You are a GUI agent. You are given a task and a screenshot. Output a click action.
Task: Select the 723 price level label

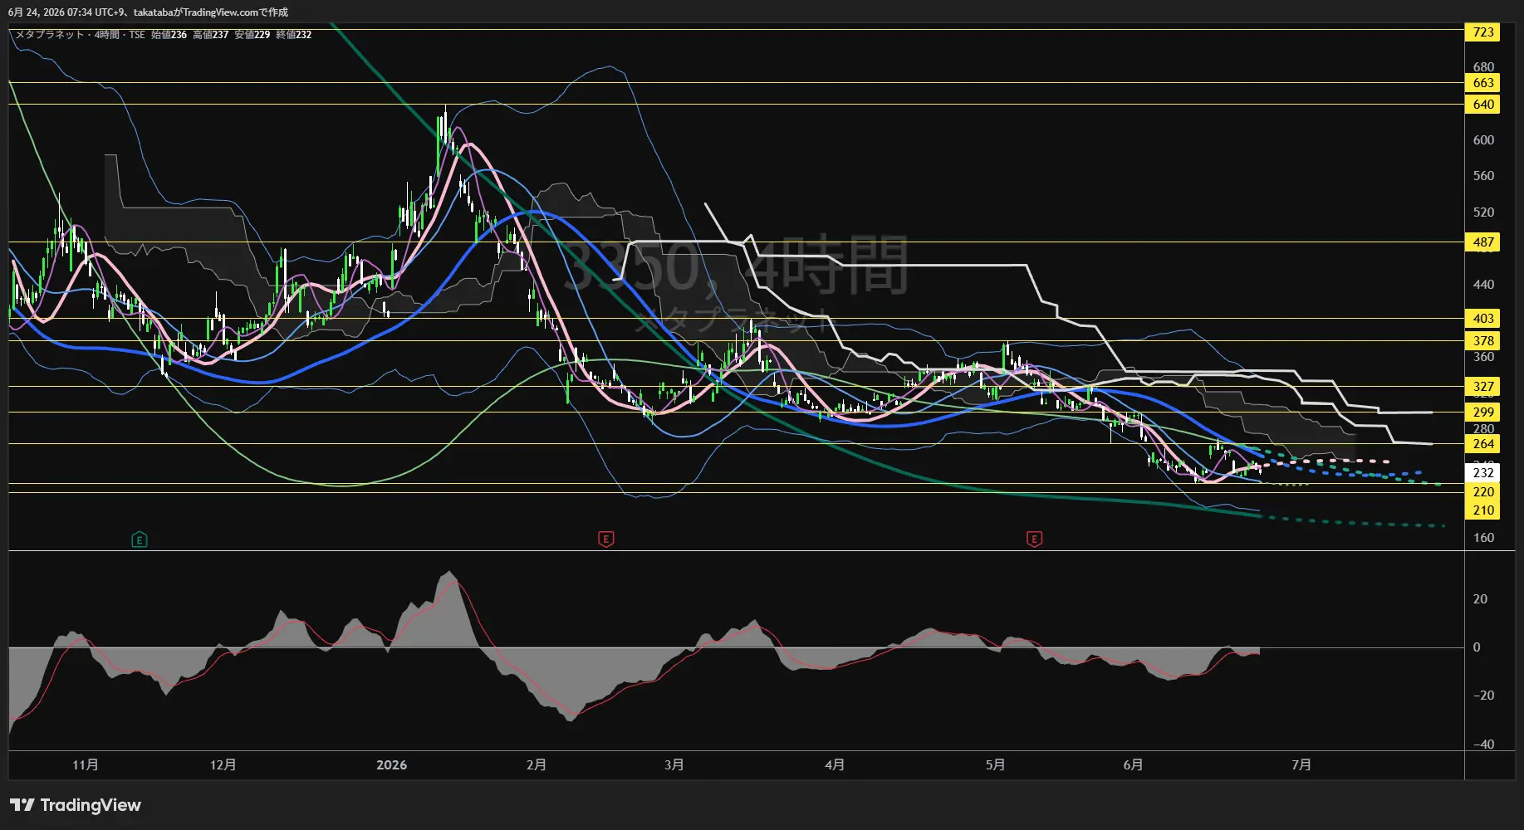click(1483, 32)
